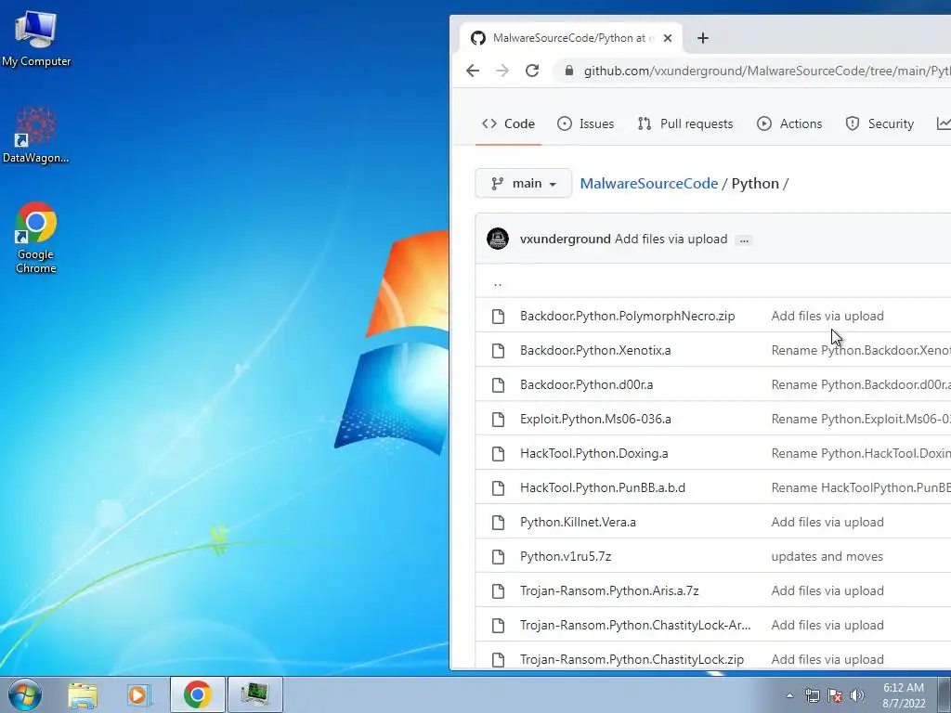Open the Action Center flag icon
Screen dimensions: 951x713
coord(835,695)
